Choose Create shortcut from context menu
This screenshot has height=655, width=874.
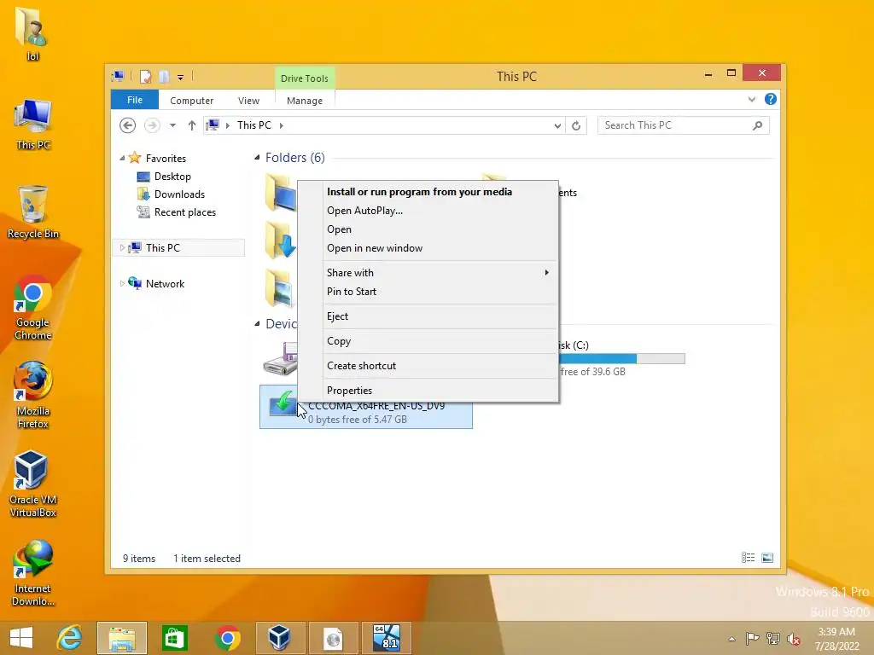[x=428, y=366]
